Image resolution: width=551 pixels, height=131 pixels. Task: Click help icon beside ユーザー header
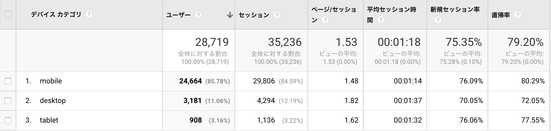(198, 15)
